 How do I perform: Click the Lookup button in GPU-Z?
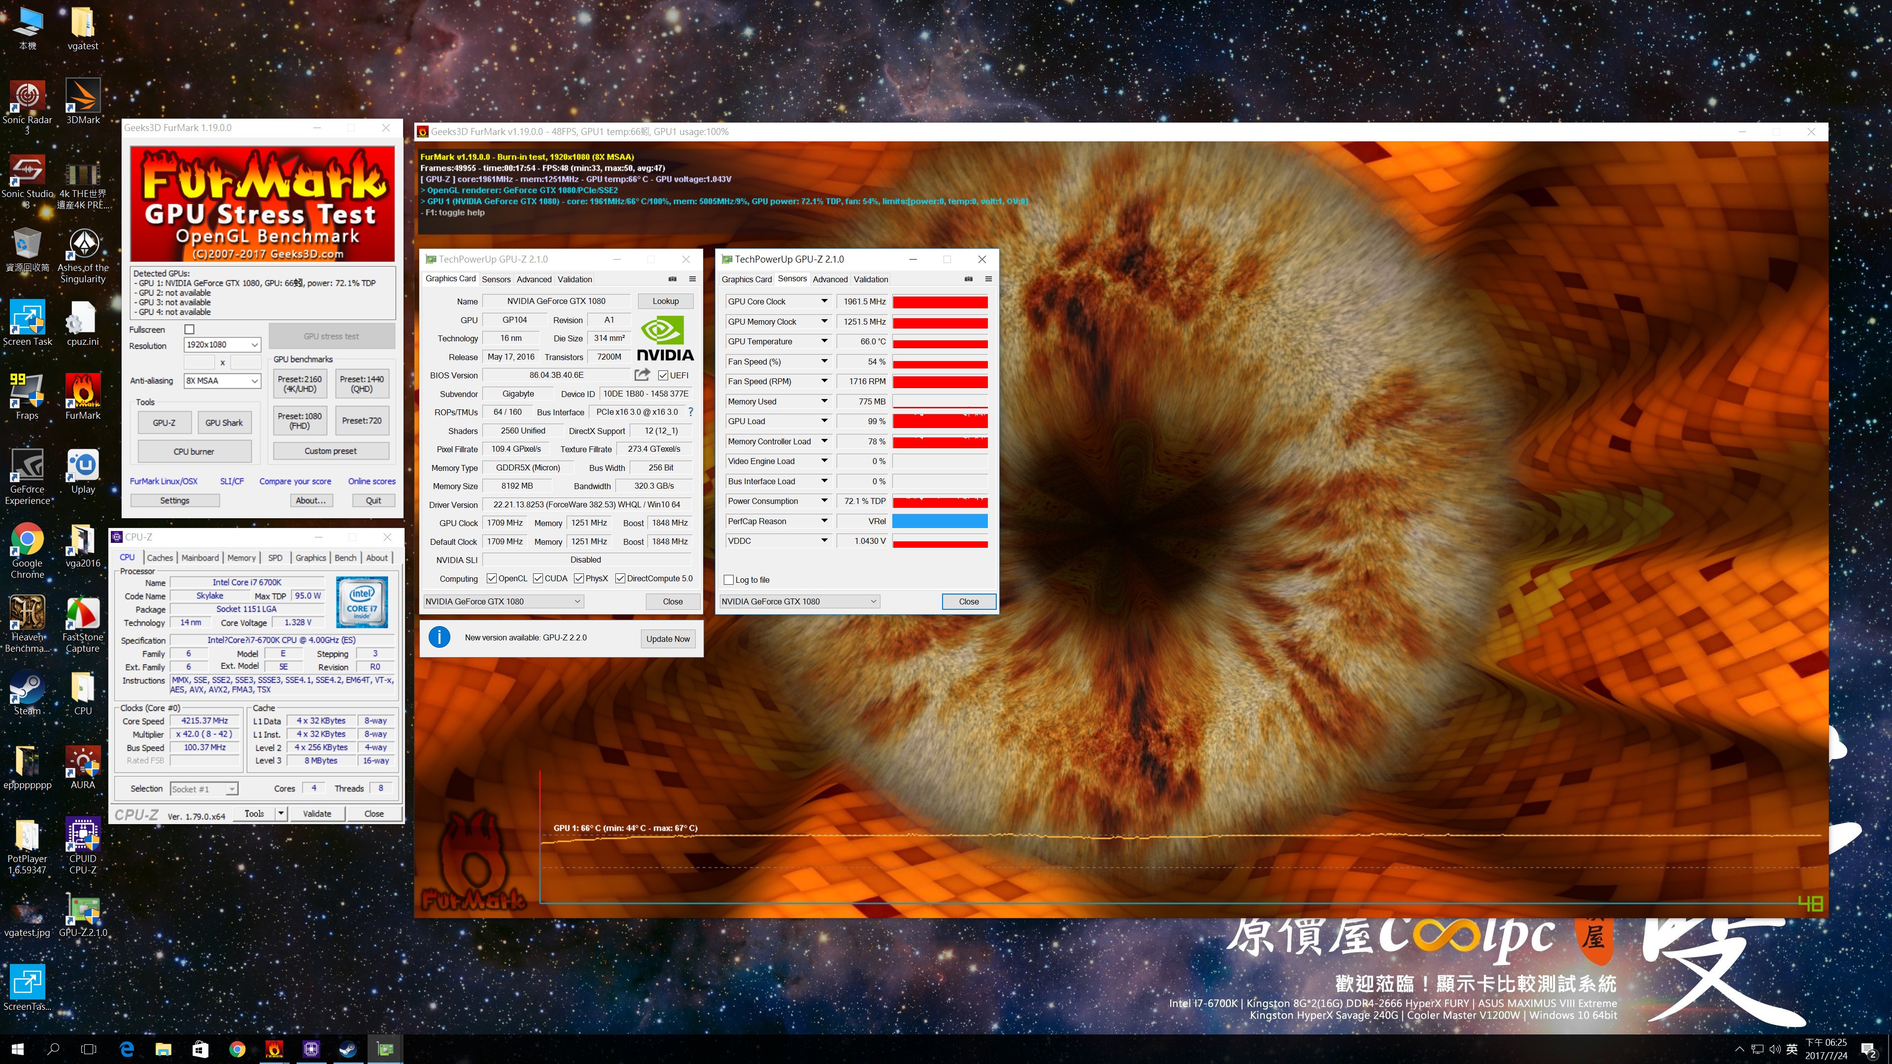coord(666,301)
